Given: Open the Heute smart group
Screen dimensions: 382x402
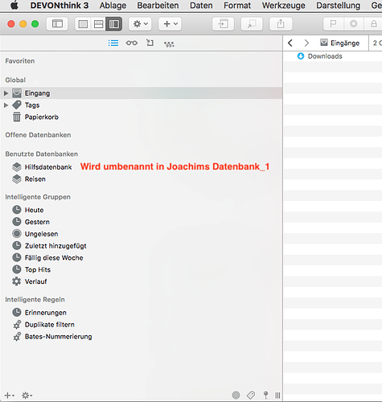Looking at the screenshot, I should tap(34, 210).
